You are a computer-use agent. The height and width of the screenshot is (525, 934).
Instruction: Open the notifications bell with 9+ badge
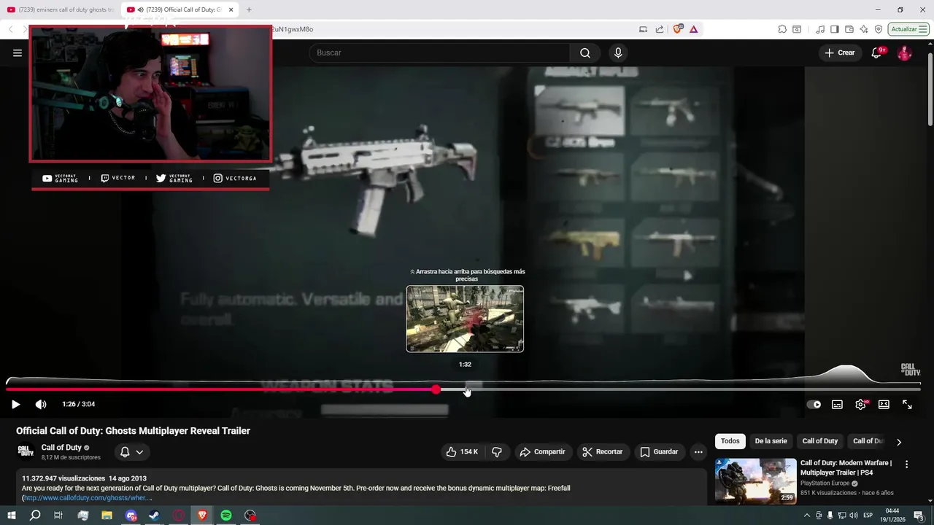pos(877,52)
